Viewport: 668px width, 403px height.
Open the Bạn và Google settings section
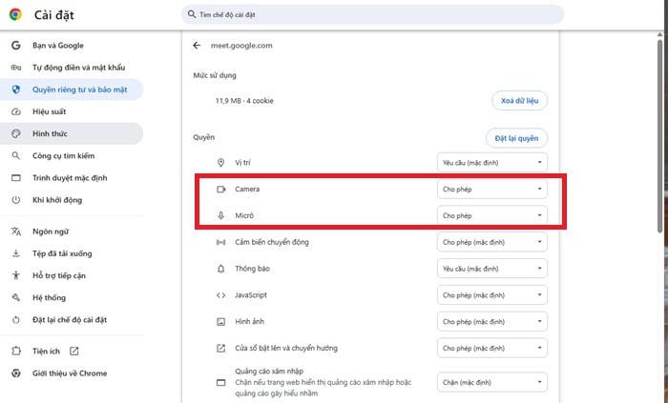(x=71, y=45)
